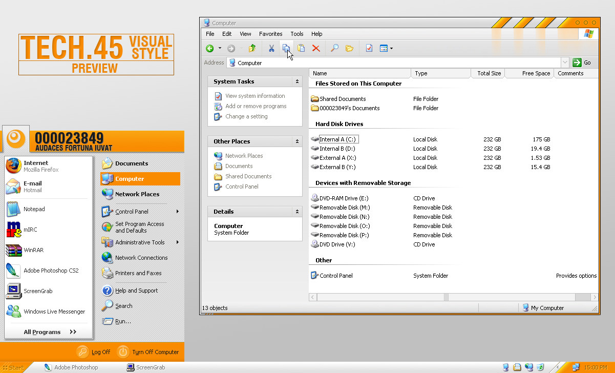The image size is (615, 373).
Task: Collapse the Details panel
Action: 297,212
